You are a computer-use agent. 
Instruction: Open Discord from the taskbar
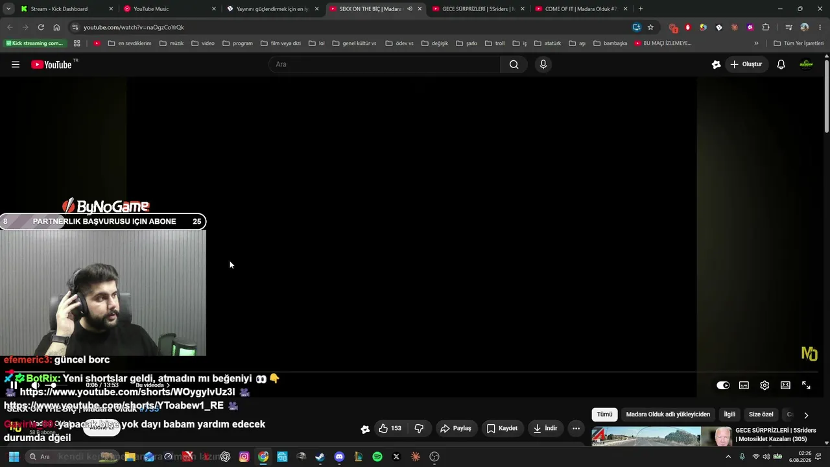click(x=339, y=457)
